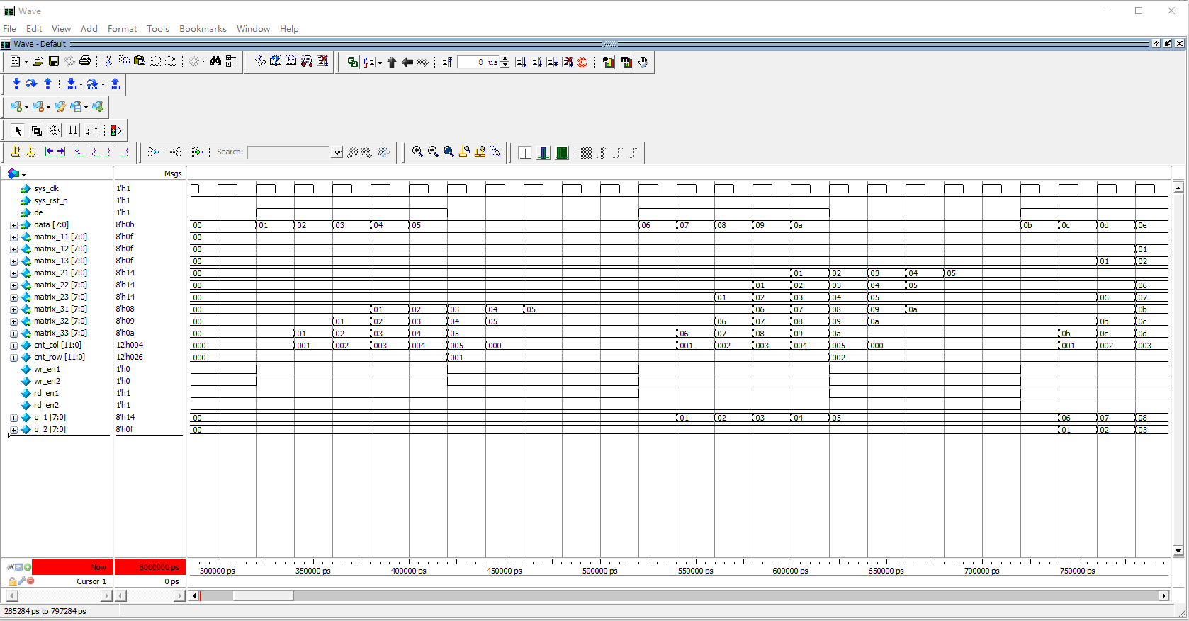
Task: Click the hand icon in simulation toolbar
Action: [x=643, y=62]
